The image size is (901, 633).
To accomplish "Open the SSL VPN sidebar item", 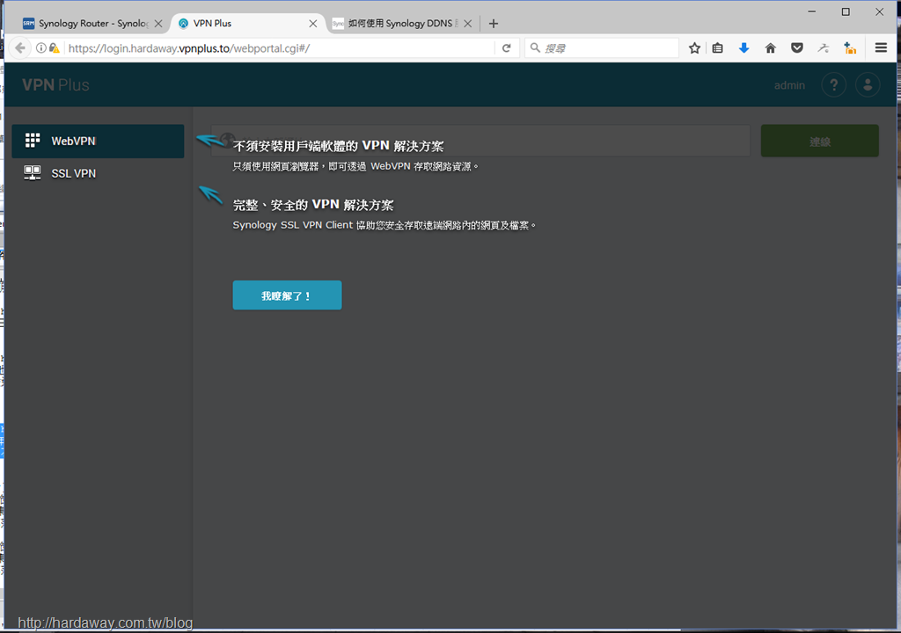I will (x=98, y=173).
